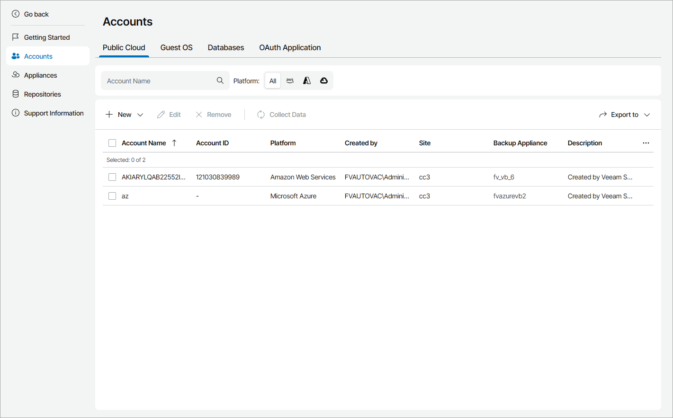673x418 pixels.
Task: Click the Collect Data button
Action: (x=281, y=115)
